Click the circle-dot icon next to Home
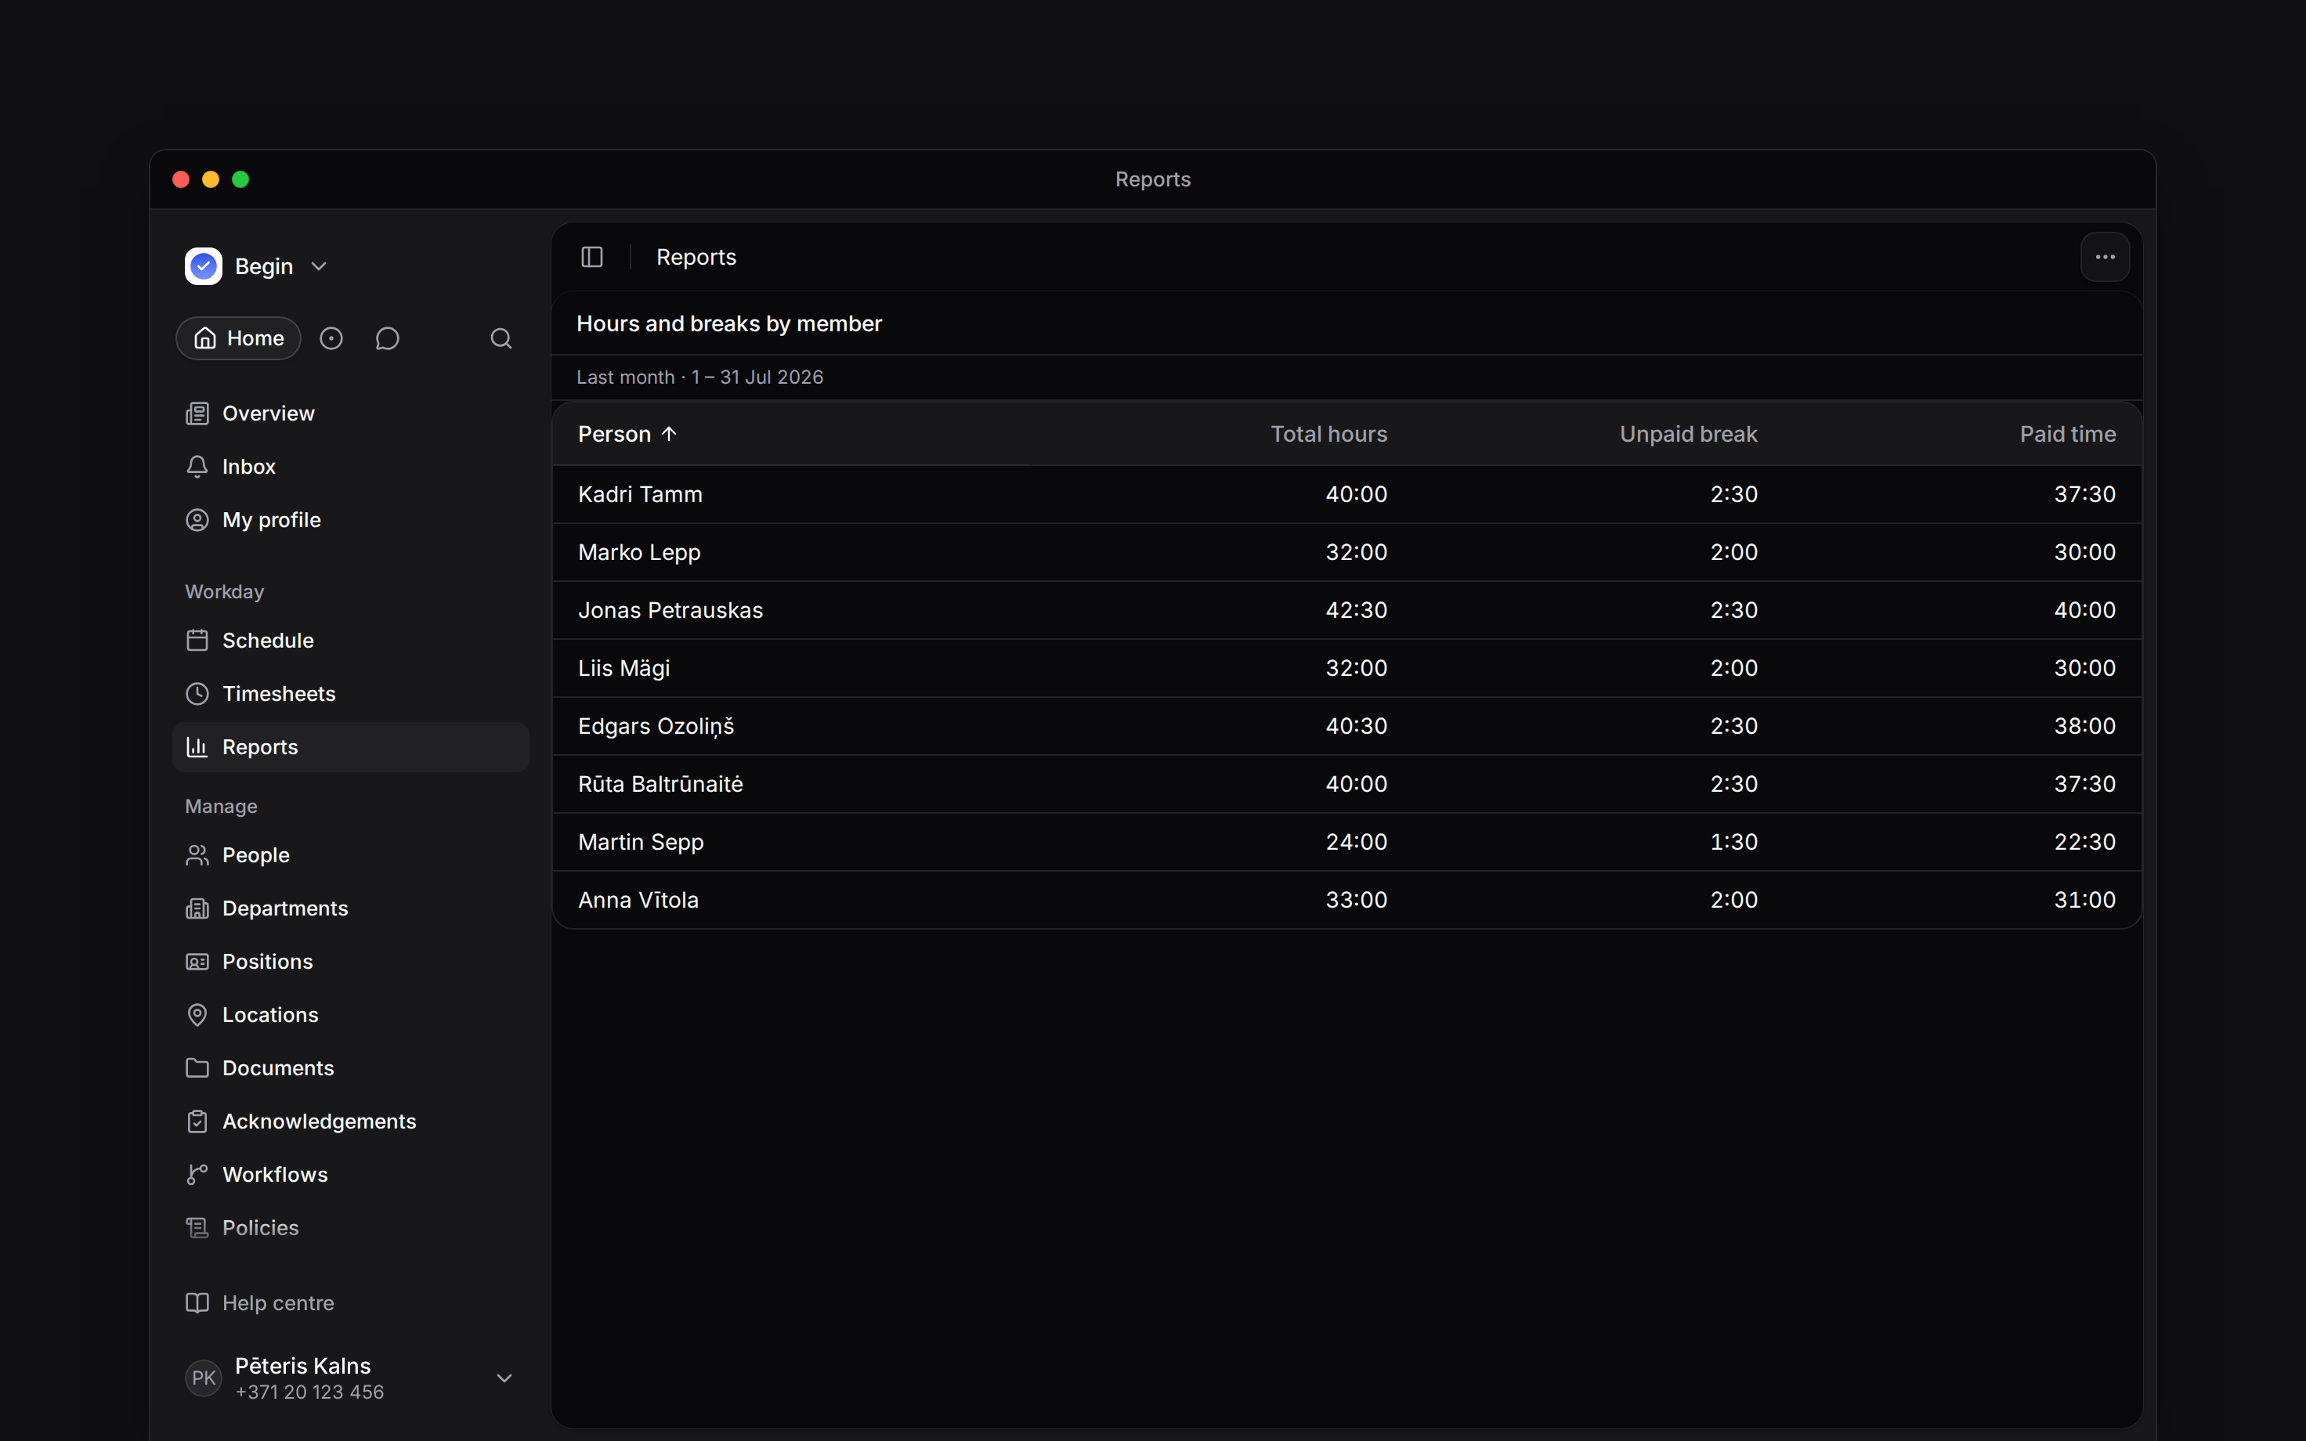This screenshot has width=2306, height=1441. pos(331,338)
